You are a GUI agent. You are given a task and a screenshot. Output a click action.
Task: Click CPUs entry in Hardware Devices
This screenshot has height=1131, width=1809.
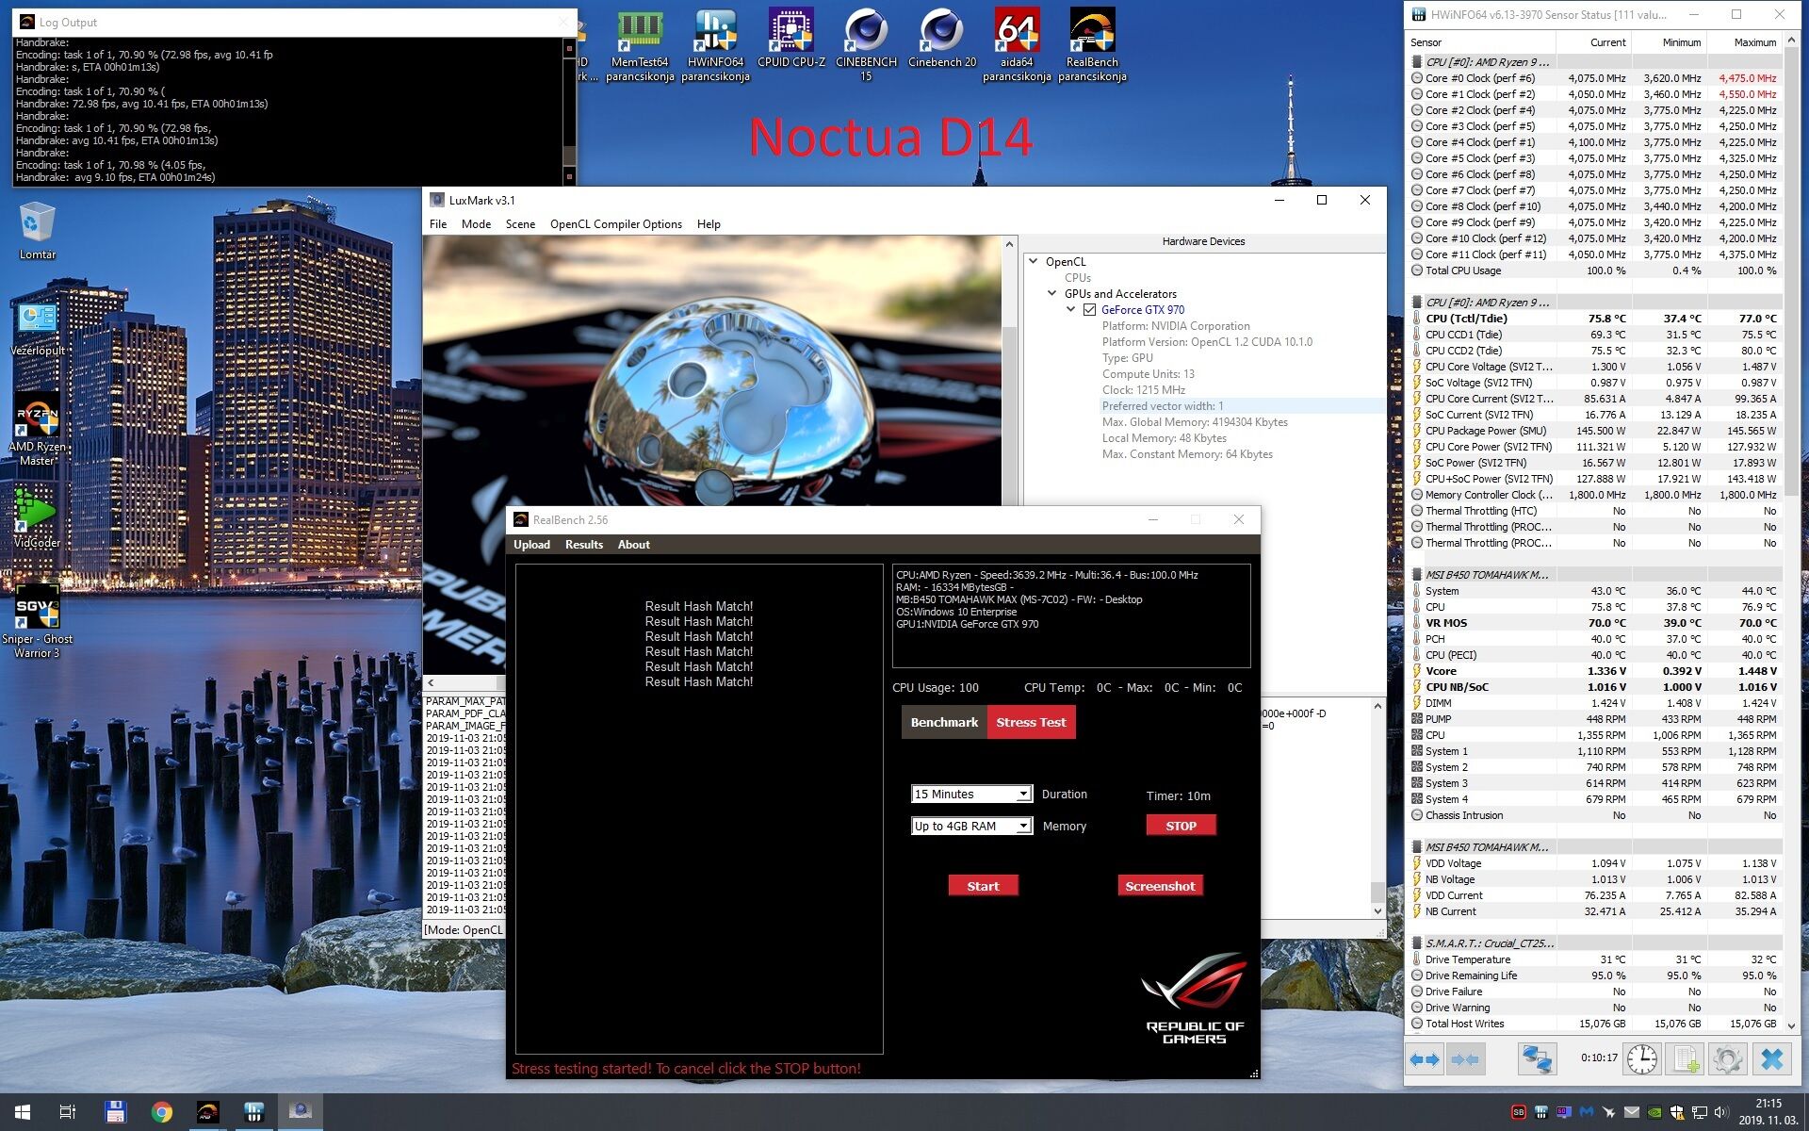click(1077, 278)
